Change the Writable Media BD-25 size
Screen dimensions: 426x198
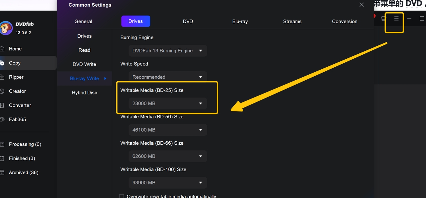coord(168,103)
